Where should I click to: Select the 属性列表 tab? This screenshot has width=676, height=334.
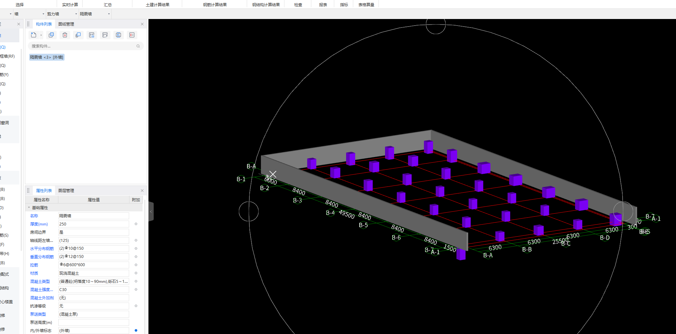click(44, 190)
